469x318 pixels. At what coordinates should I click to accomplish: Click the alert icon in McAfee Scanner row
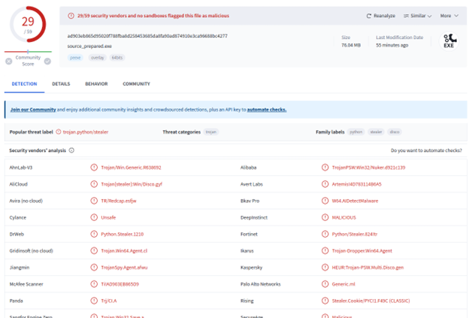94,284
